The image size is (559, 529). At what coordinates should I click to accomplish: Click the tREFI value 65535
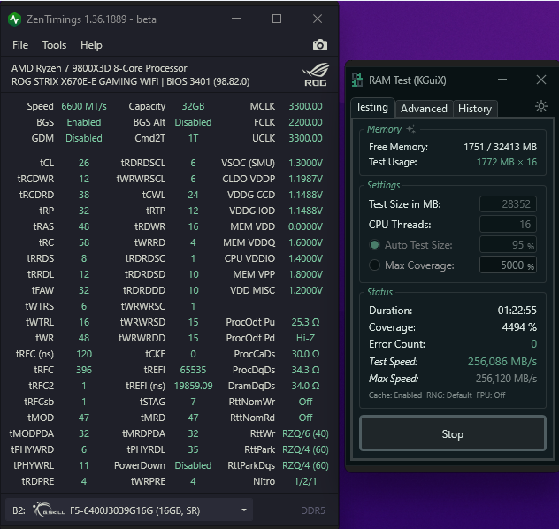[193, 370]
